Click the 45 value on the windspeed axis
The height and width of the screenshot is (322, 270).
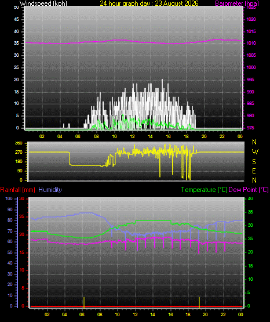[x=16, y=19]
